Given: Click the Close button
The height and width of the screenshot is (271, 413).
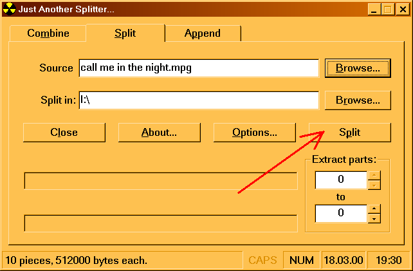Looking at the screenshot, I should pyautogui.click(x=64, y=133).
